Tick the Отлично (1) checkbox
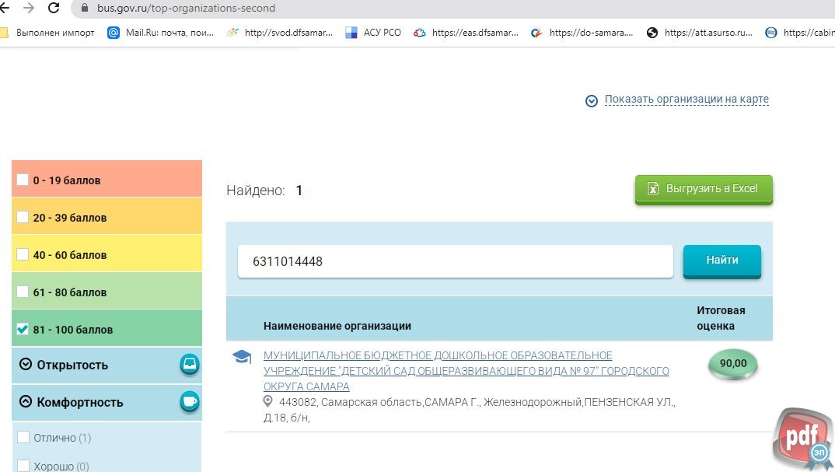835x472 pixels. [x=23, y=438]
